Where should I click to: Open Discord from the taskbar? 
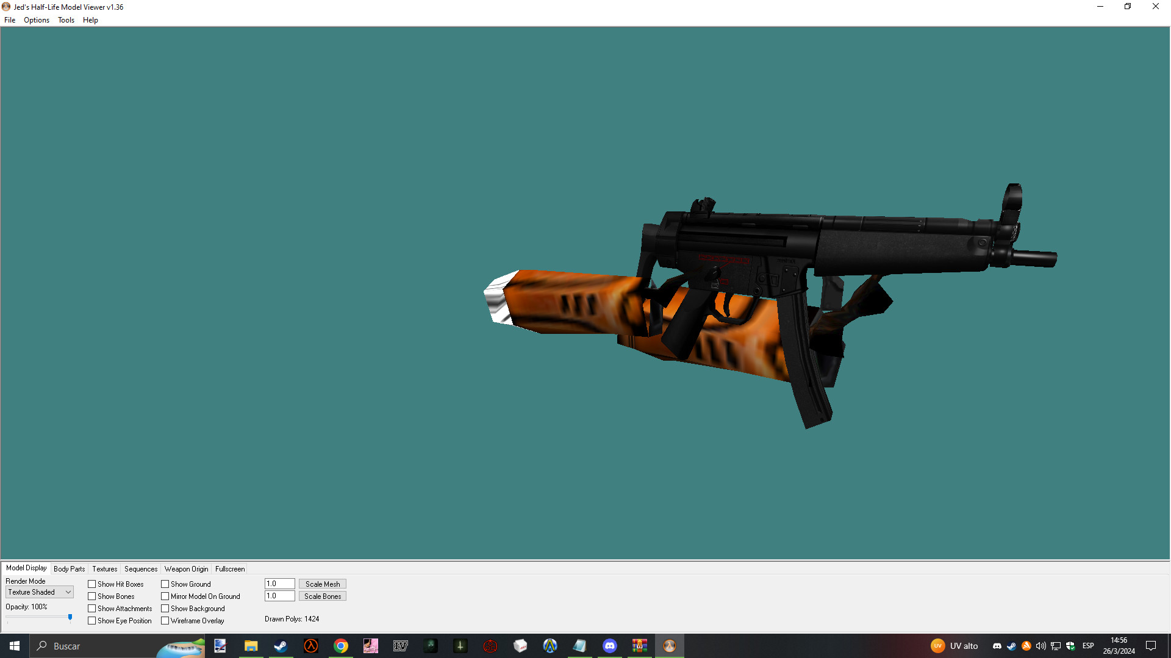tap(610, 646)
